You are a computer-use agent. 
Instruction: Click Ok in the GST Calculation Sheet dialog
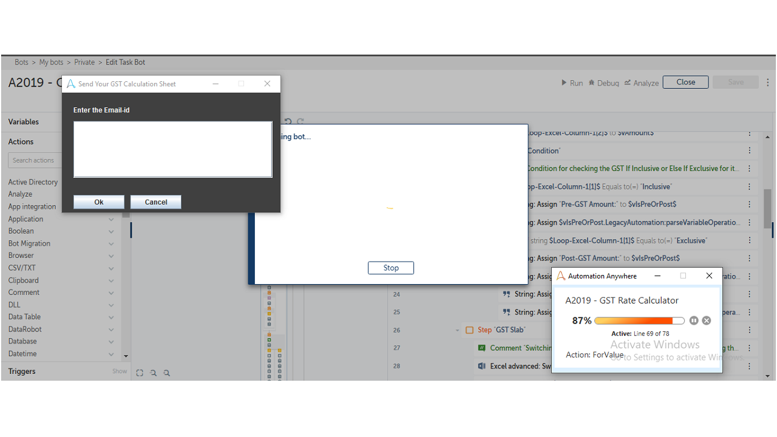(99, 202)
